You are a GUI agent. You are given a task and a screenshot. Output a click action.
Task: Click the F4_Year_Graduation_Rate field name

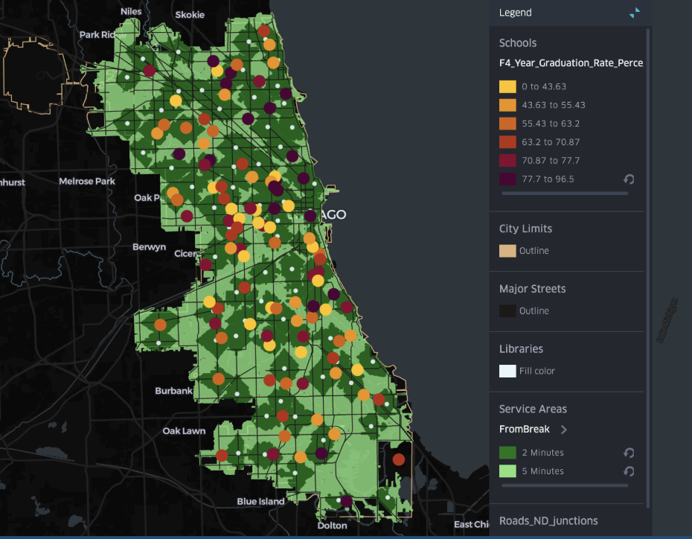tap(571, 63)
